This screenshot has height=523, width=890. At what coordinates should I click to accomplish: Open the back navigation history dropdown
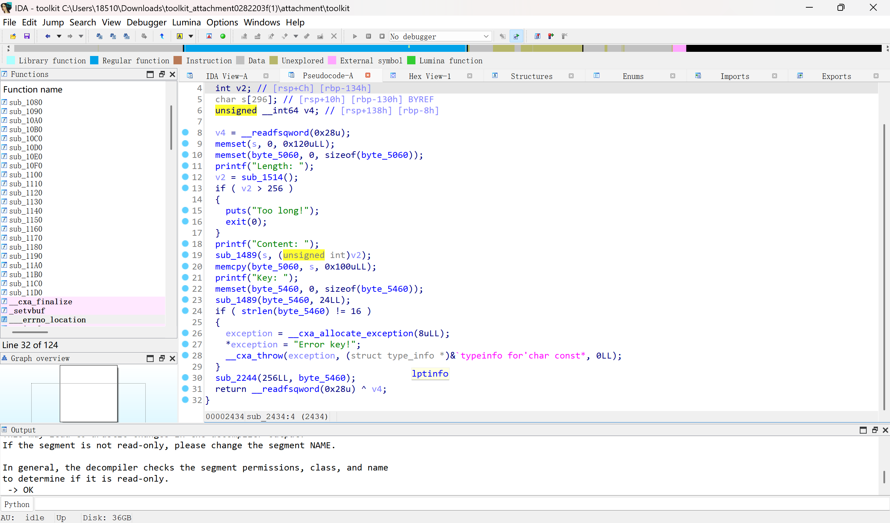59,36
